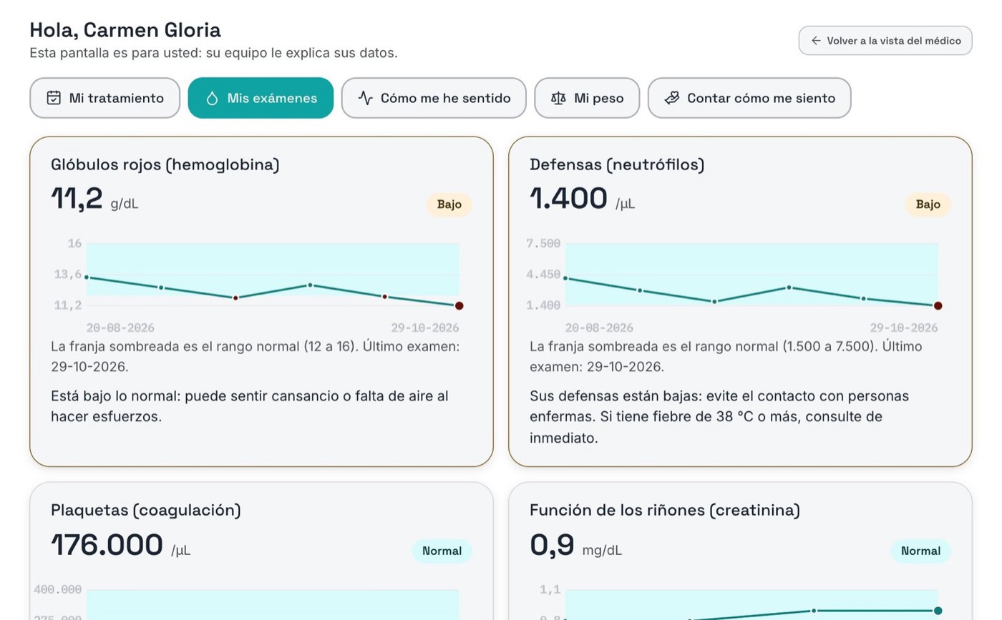Click the Normal badge on creatinina card
Screen dimensions: 1002x620
coord(920,551)
